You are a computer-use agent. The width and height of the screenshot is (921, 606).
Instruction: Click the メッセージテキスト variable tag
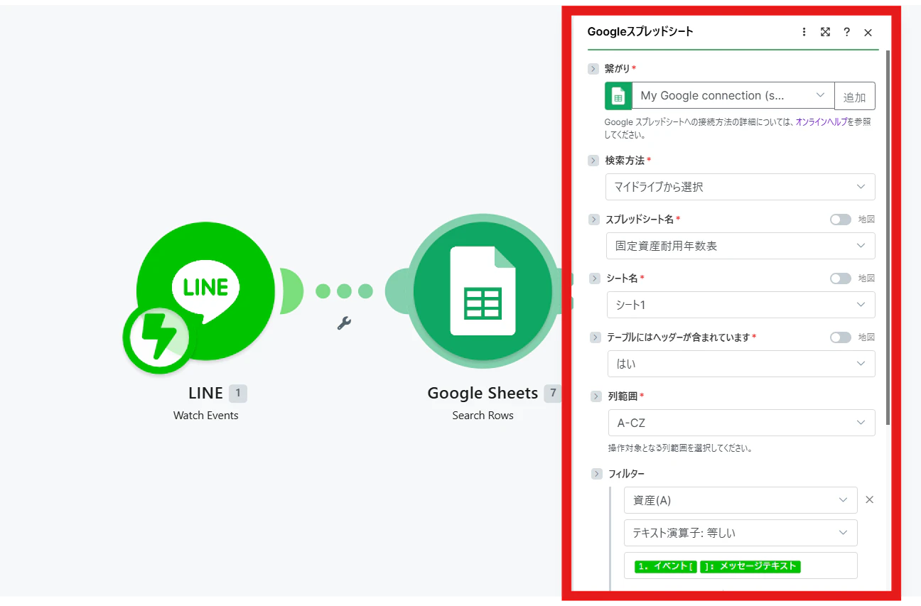[x=750, y=566]
